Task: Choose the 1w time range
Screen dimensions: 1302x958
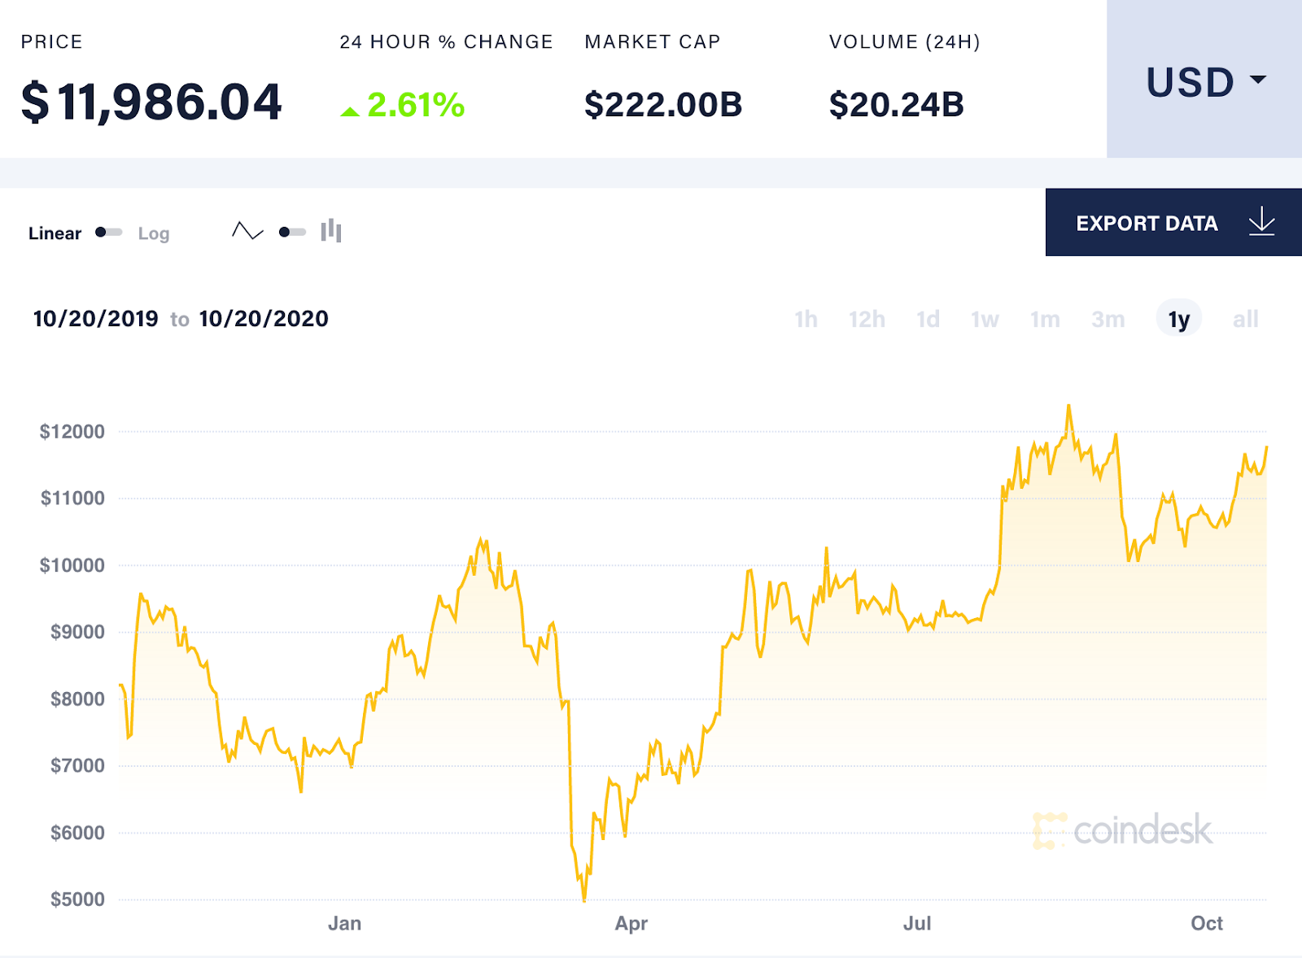Action: coord(985,320)
